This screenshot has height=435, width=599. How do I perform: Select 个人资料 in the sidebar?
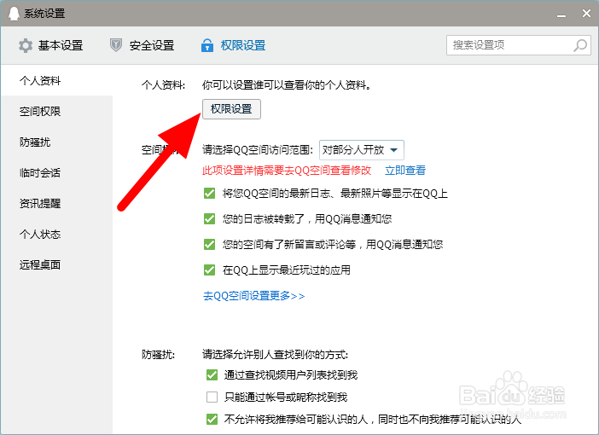(x=56, y=80)
